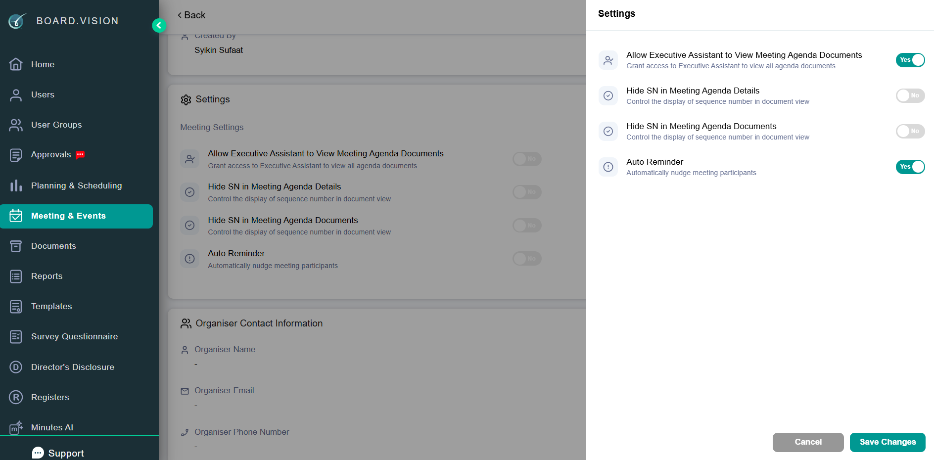
Task: Click the Home house icon in sidebar
Action: 16,64
